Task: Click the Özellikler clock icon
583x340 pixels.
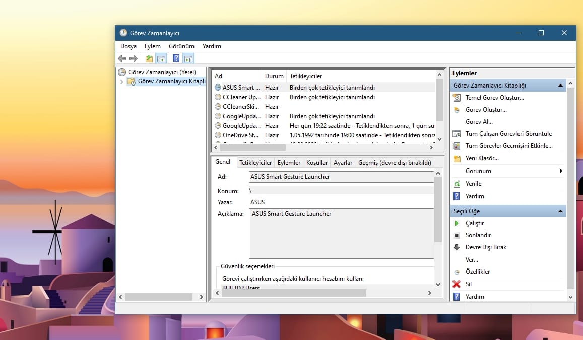Action: coord(457,272)
